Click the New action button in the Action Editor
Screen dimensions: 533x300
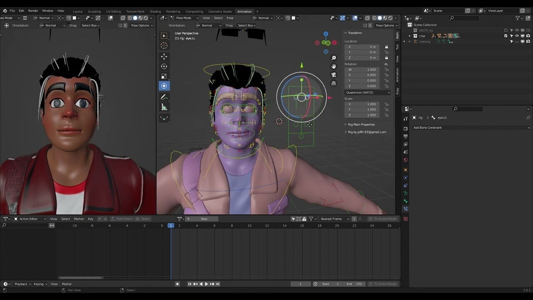(204, 218)
